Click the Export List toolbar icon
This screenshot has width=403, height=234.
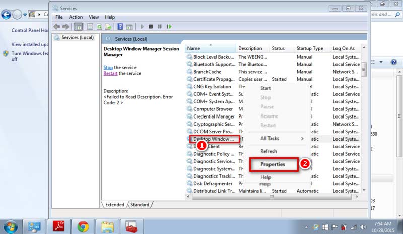coord(108,27)
